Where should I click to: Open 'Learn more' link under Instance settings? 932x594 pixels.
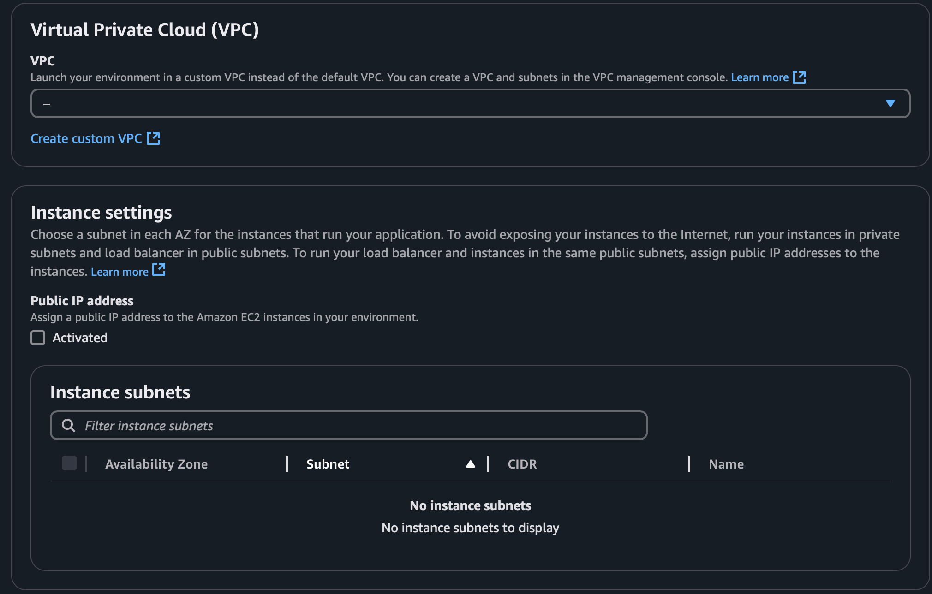coord(119,272)
